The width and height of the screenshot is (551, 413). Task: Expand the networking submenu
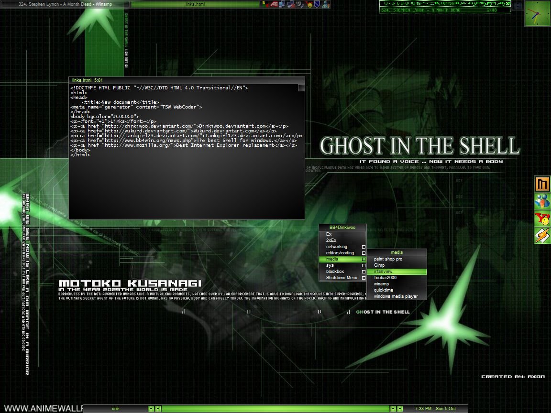pos(342,247)
